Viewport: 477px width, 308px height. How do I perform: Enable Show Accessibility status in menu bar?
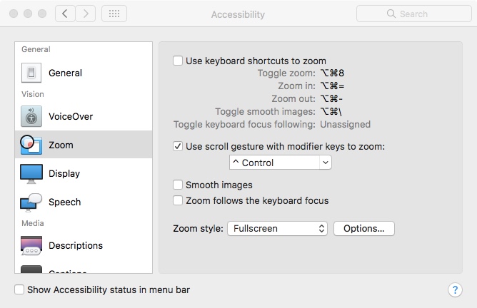20,289
